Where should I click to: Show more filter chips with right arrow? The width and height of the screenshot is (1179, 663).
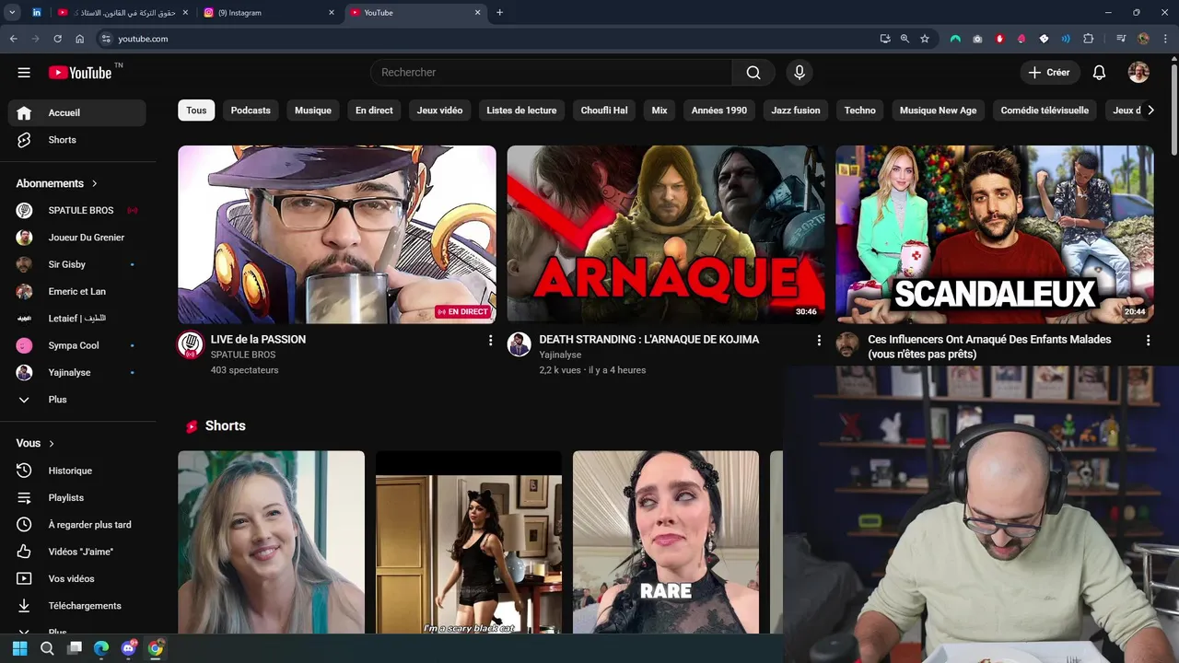click(1150, 110)
